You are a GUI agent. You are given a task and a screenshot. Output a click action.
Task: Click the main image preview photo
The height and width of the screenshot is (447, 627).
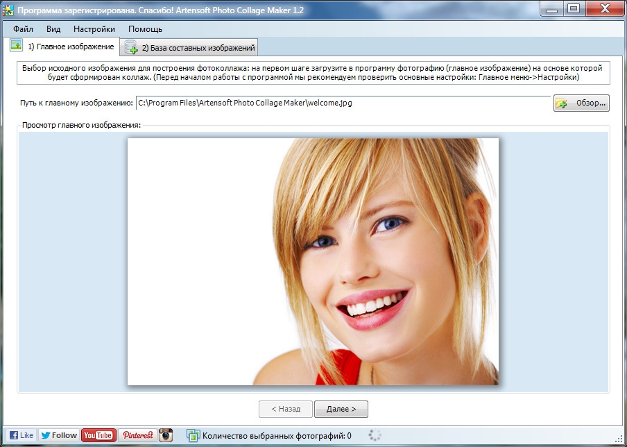tap(313, 261)
